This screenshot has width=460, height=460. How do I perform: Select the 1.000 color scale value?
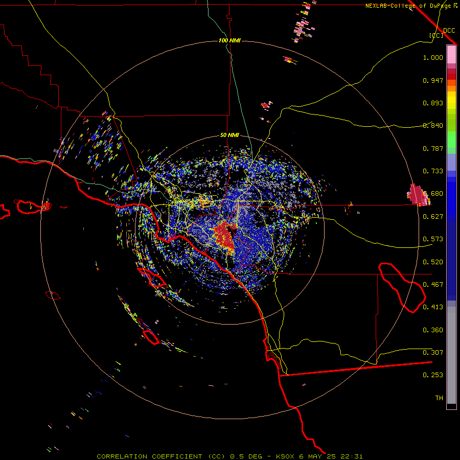click(433, 57)
